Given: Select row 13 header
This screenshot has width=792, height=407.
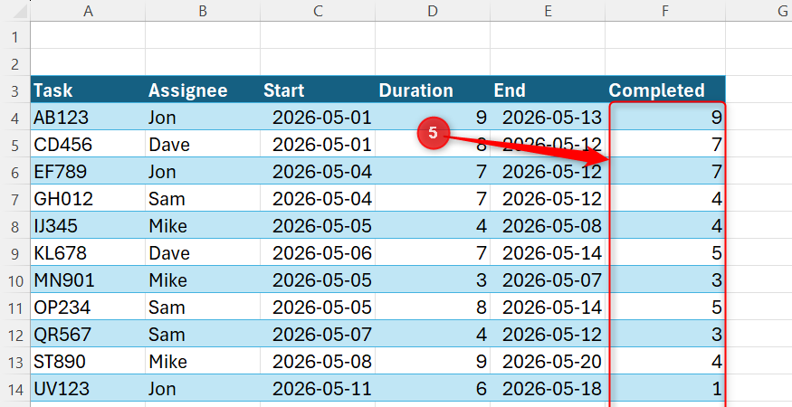Looking at the screenshot, I should (x=15, y=362).
